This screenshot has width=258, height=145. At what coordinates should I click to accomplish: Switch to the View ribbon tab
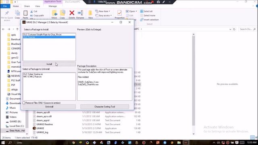37,6
